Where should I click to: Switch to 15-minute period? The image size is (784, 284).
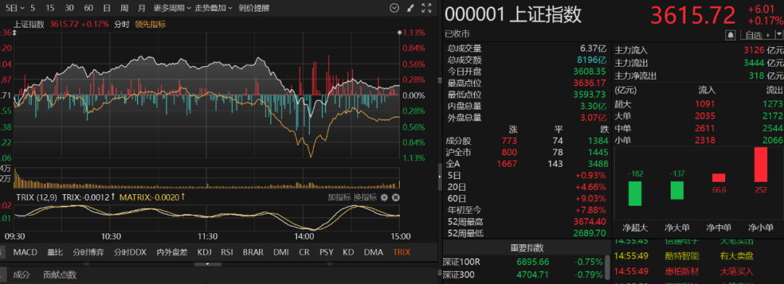pyautogui.click(x=50, y=8)
